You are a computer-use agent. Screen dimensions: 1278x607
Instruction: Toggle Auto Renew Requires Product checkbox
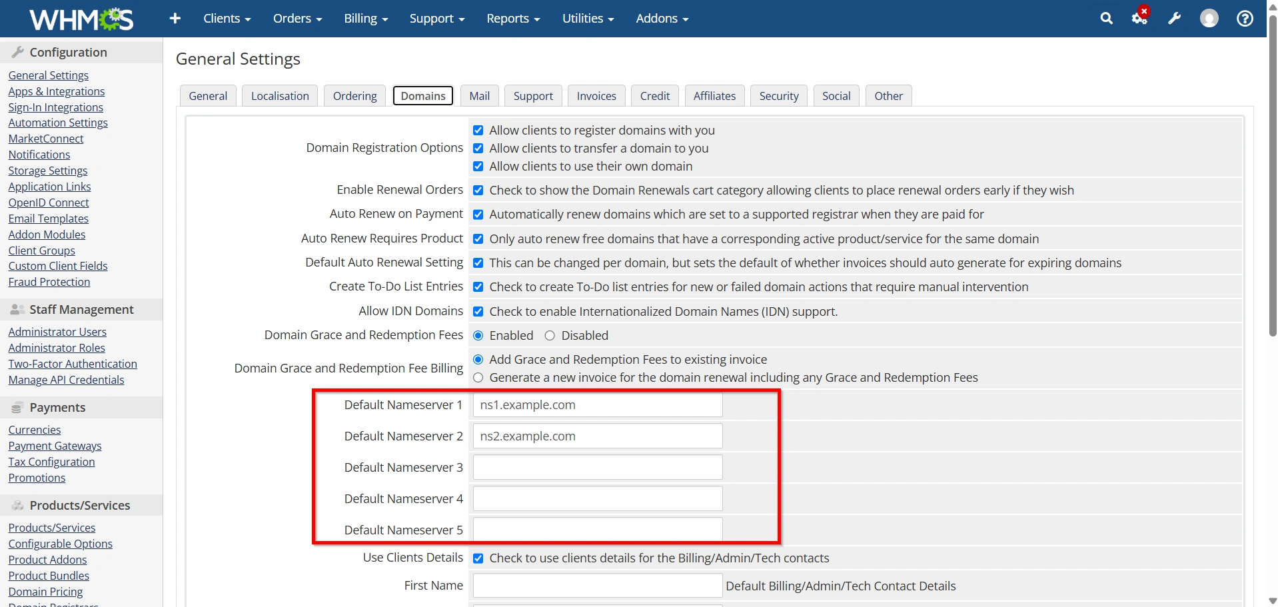(478, 239)
